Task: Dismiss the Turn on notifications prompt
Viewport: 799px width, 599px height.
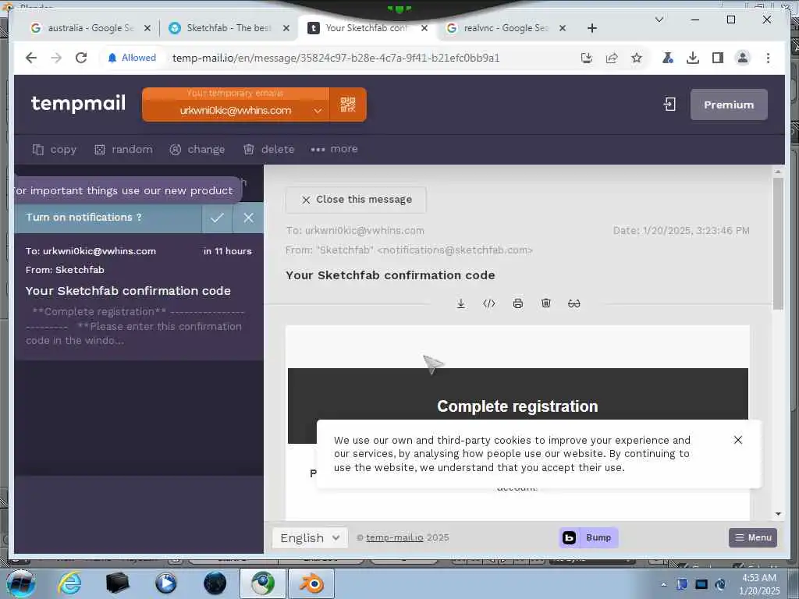Action: coord(249,218)
